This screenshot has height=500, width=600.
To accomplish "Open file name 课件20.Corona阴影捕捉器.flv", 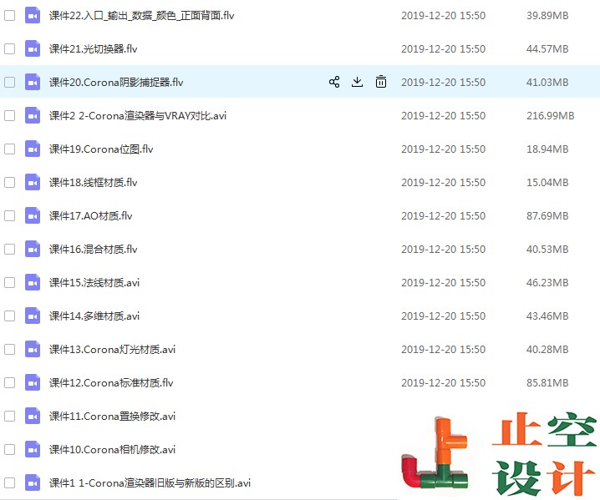I will 116,82.
